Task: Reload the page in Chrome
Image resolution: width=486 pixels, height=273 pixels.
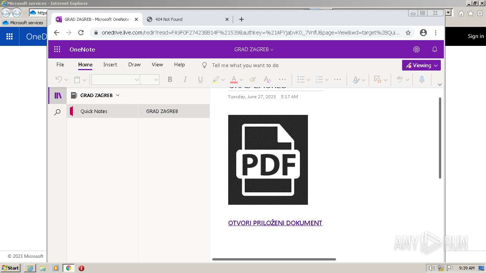Action: (x=81, y=33)
